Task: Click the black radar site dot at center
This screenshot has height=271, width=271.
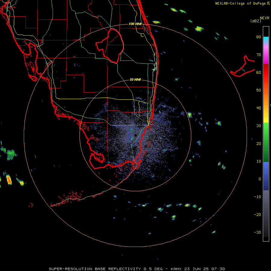Action: coord(135,135)
